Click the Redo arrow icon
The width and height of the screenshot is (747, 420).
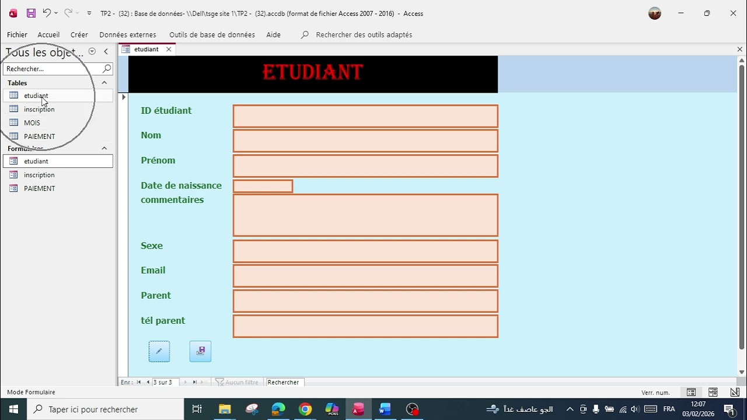point(68,13)
